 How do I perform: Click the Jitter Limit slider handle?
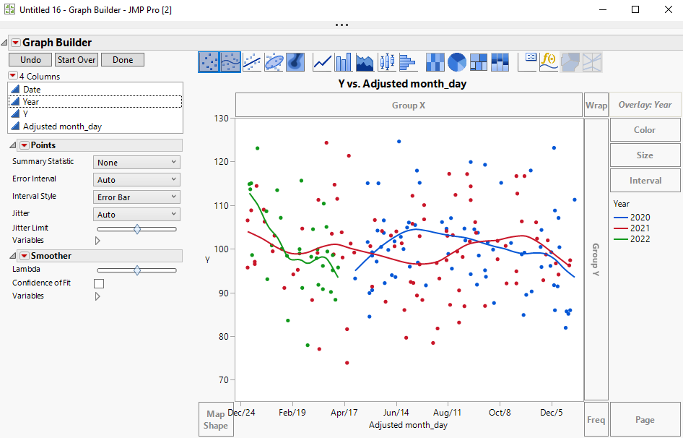click(x=137, y=229)
